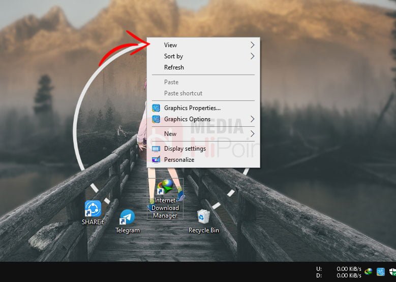
Task: Expand the arrow next to Sort by
Action: 252,56
